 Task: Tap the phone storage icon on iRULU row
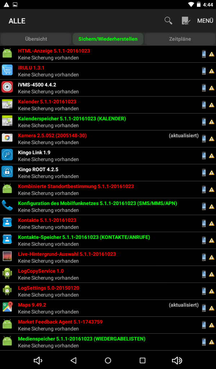(204, 71)
